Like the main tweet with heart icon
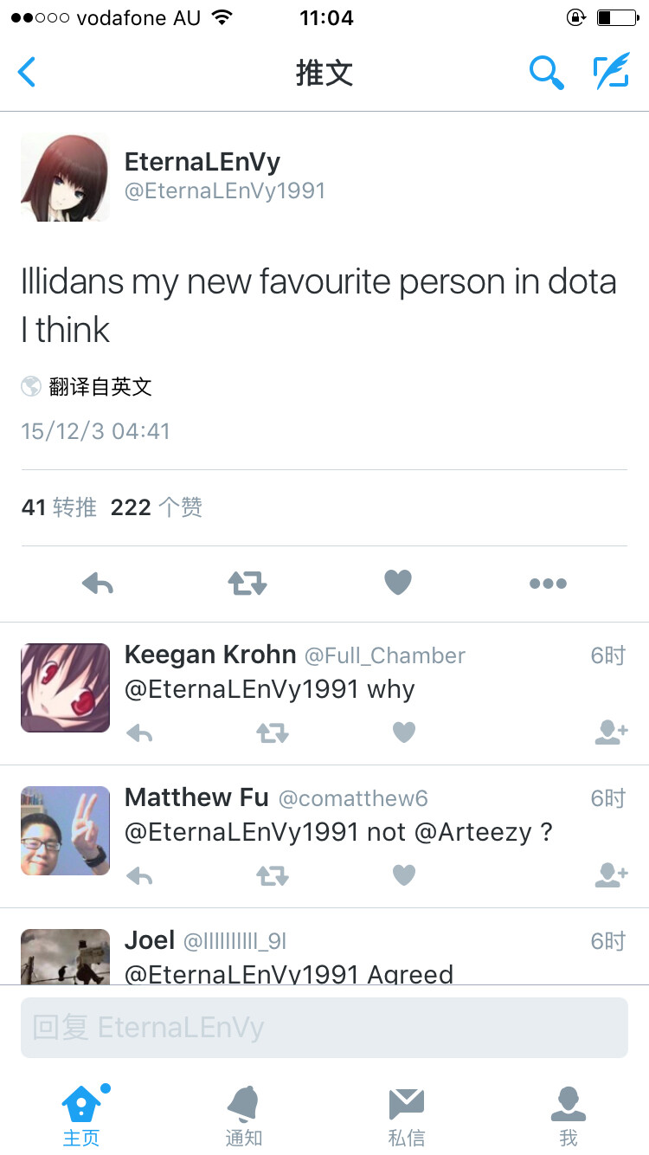649x1155 pixels. click(x=398, y=583)
